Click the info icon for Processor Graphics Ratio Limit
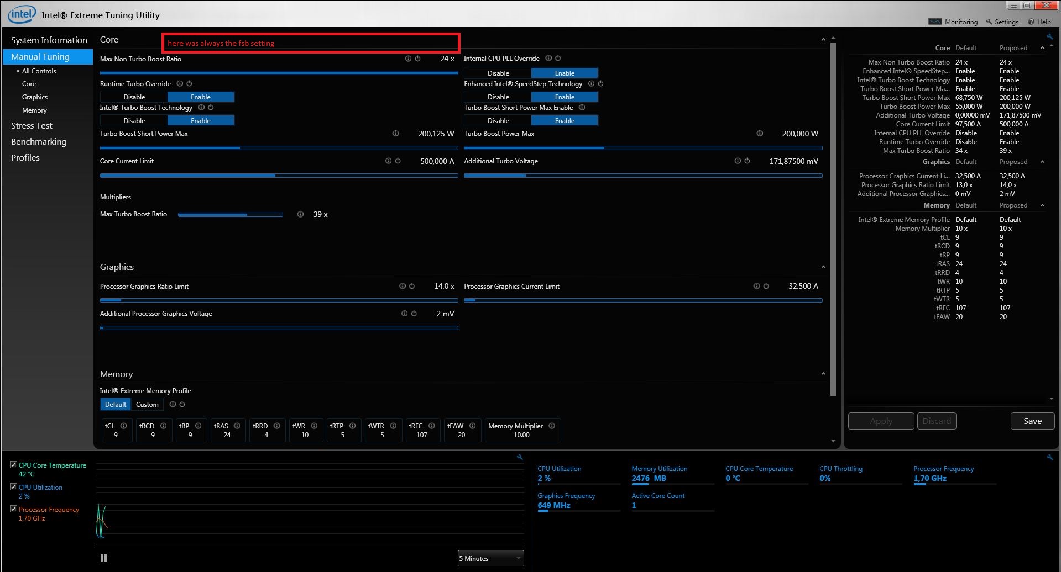Screen dimensions: 1061x572 point(403,286)
